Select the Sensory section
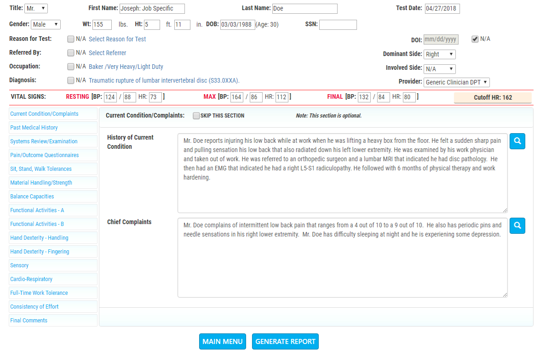This screenshot has height=355, width=541. 53,265
